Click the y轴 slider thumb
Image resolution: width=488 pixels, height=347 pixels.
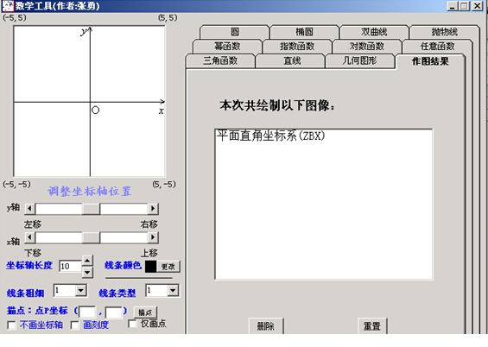point(91,209)
